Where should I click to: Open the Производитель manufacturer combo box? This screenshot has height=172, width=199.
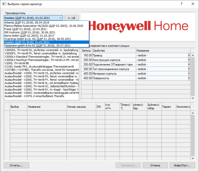pos(34,18)
